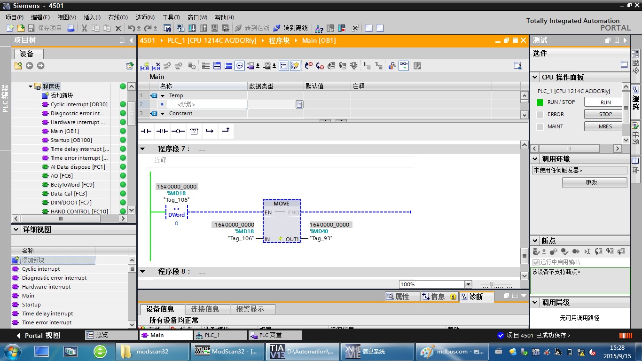Click the back arrow in project tree toolbar
The width and height of the screenshot is (642, 361).
tap(29, 66)
